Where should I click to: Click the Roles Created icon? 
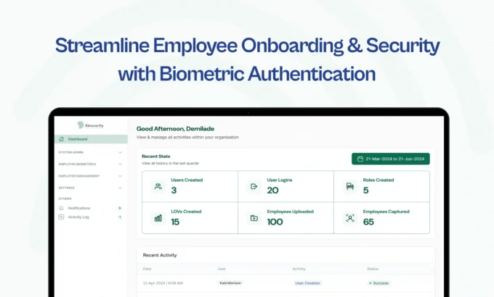click(349, 186)
